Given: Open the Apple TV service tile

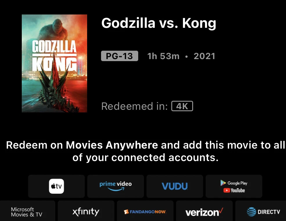Looking at the screenshot, I should pyautogui.click(x=56, y=186).
